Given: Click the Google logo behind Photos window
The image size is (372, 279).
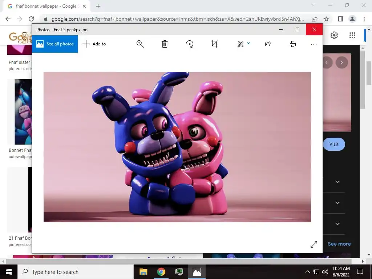Looking at the screenshot, I should tap(20, 37).
